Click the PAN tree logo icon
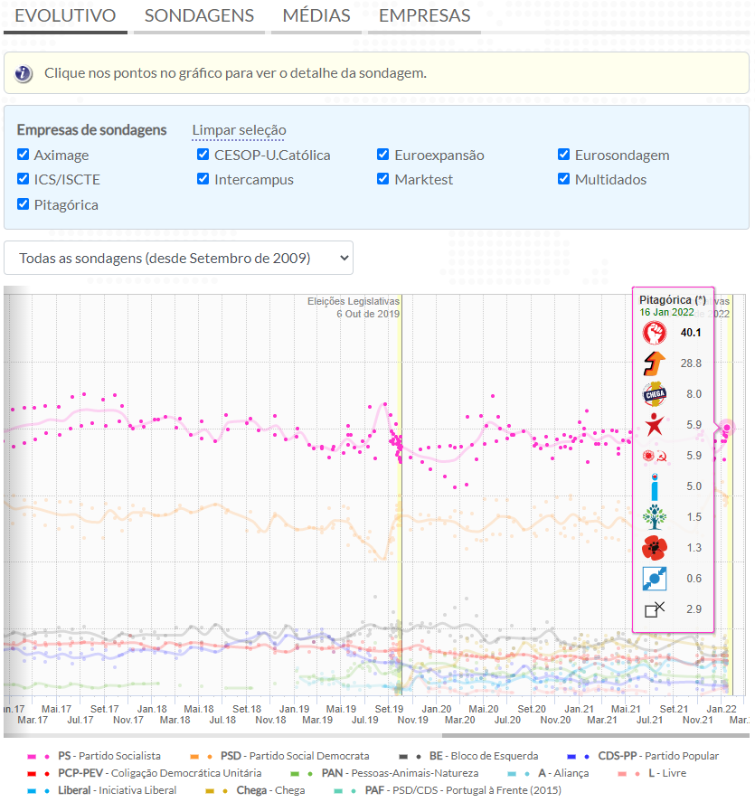Viewport: 755px width, 802px height. coord(654,517)
